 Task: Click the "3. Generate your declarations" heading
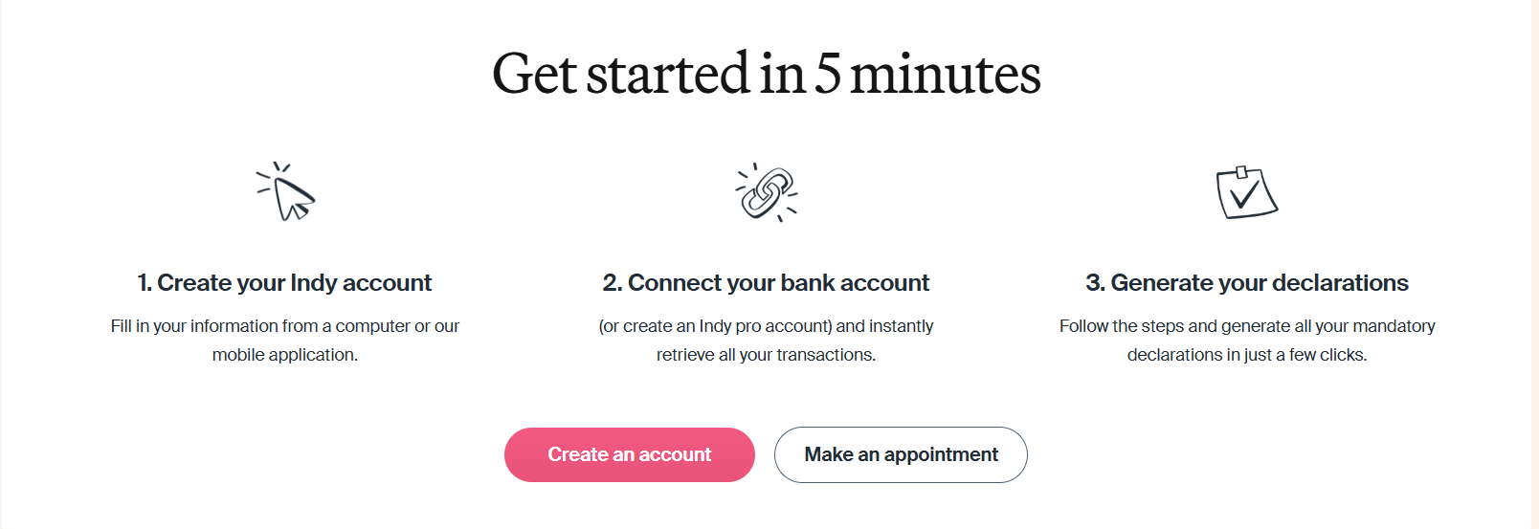click(1246, 283)
